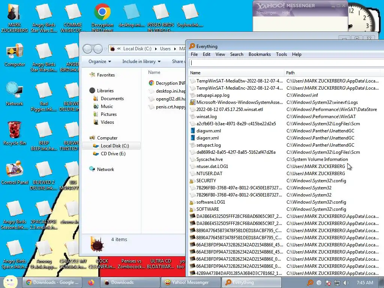The height and width of the screenshot is (288, 384).
Task: Click the network tray icon
Action: pos(337,283)
